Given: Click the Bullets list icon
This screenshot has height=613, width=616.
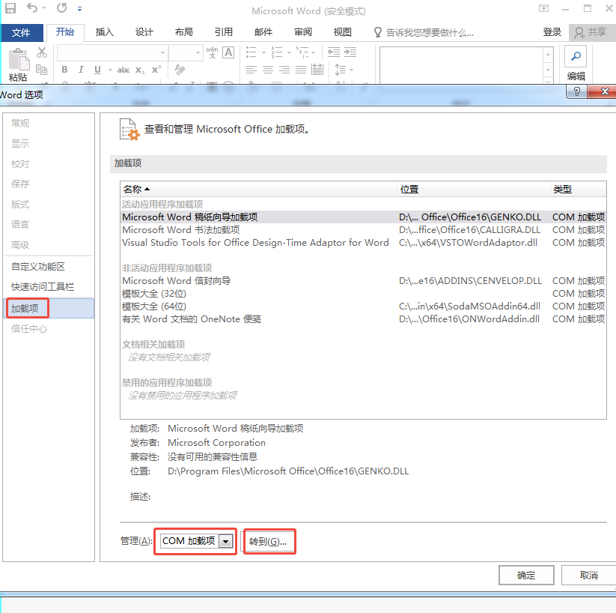Looking at the screenshot, I should [x=251, y=52].
